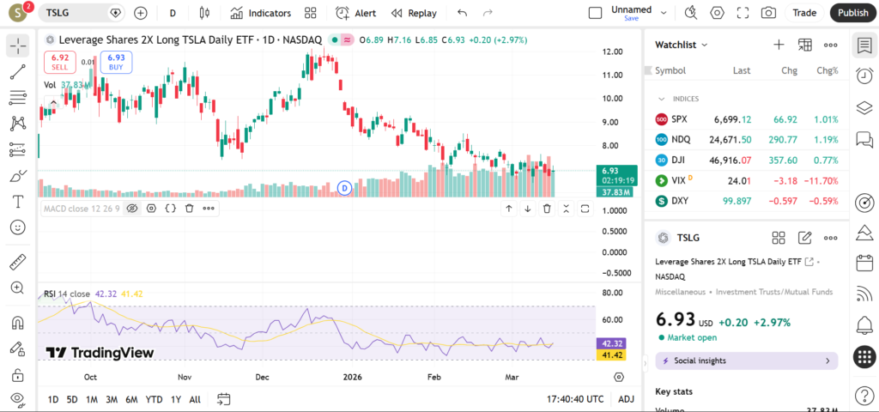Open the Watchlist dropdown menu

(x=682, y=45)
